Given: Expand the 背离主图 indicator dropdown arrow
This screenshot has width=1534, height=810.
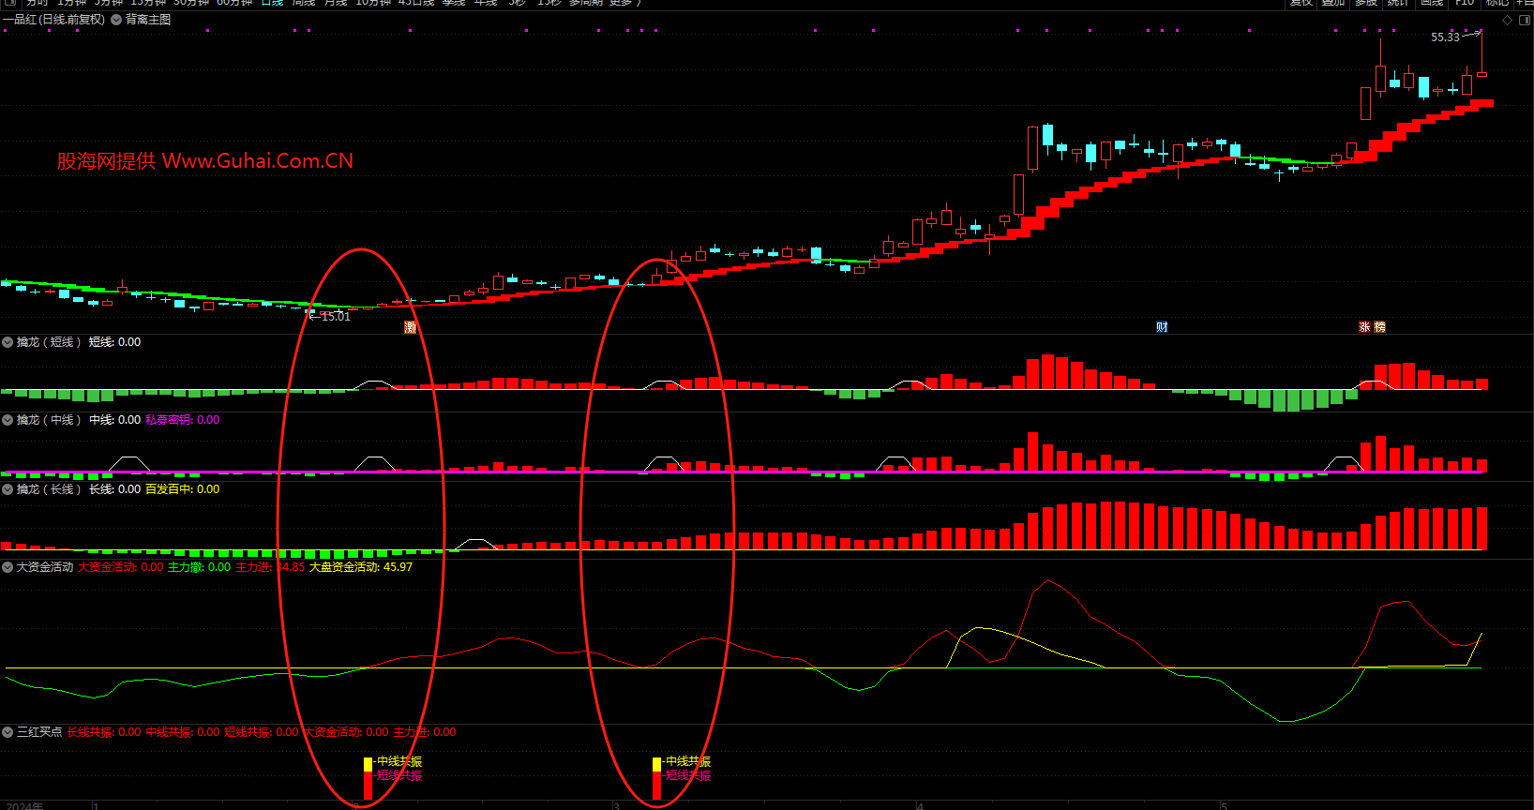Looking at the screenshot, I should coord(116,20).
